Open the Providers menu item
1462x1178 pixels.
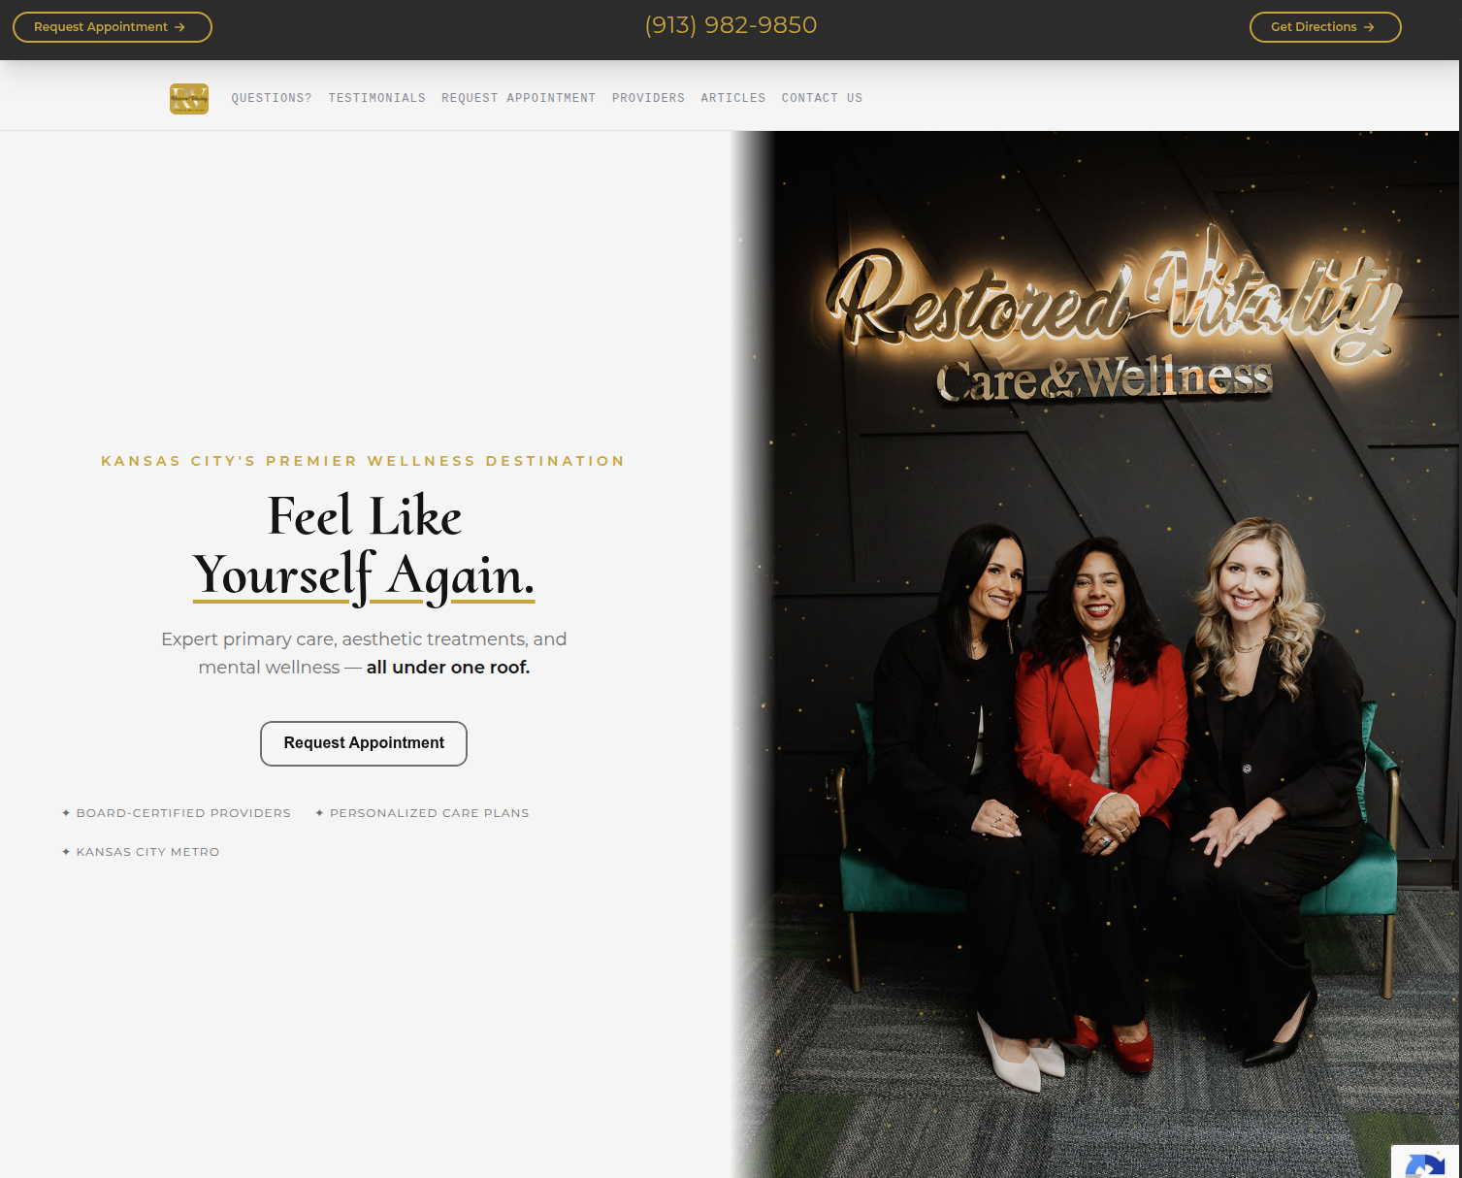click(648, 98)
